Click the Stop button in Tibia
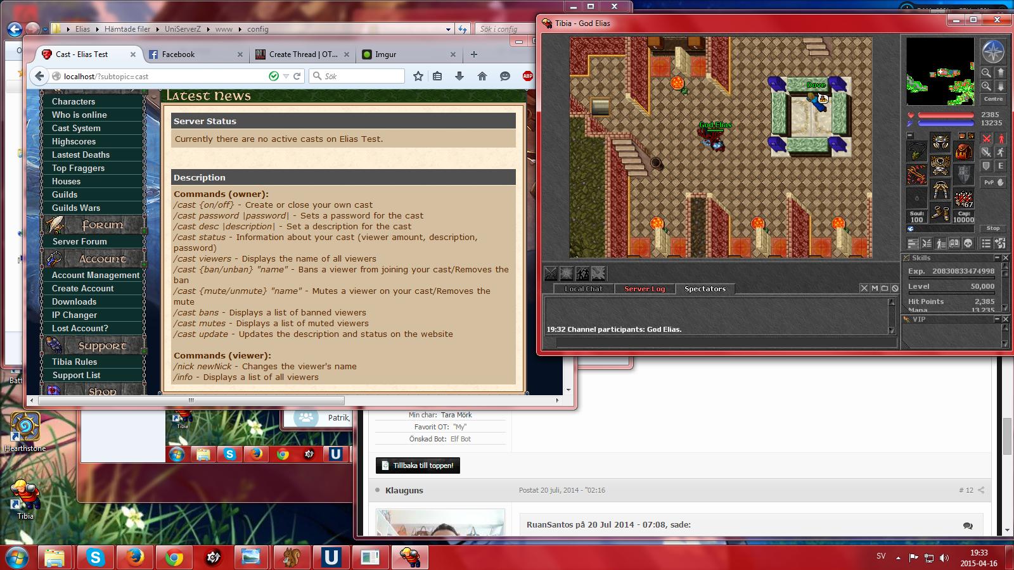Viewport: 1014px width, 570px height. [x=994, y=228]
